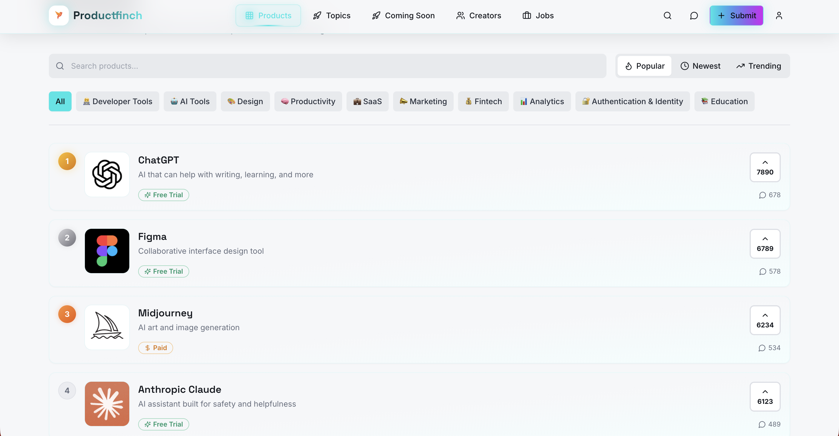This screenshot has height=436, width=839.
Task: Click the Productfinch bird logo icon
Action: pyautogui.click(x=59, y=15)
